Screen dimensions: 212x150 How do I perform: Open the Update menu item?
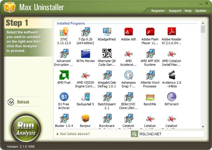[x=201, y=11]
